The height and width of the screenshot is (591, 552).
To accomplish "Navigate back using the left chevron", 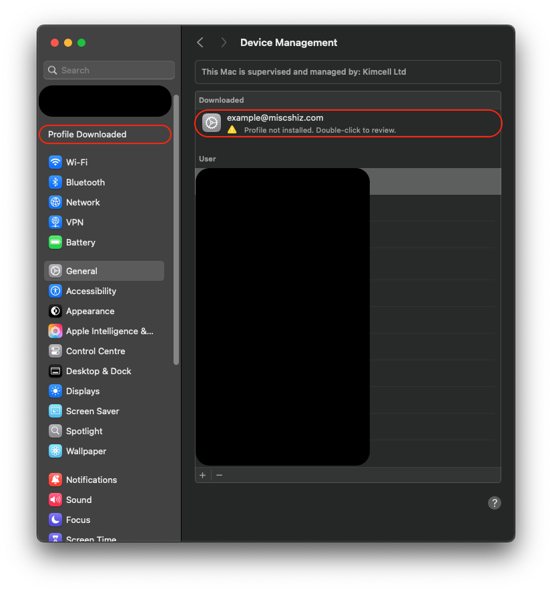I will [200, 42].
